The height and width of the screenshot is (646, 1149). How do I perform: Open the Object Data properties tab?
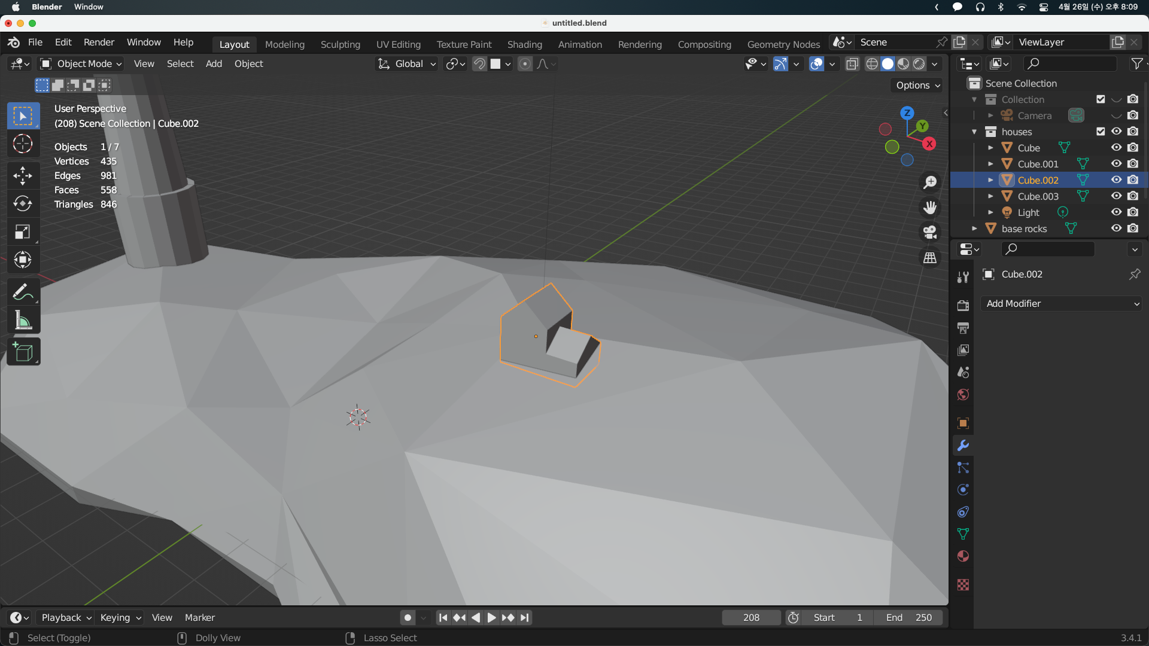click(x=963, y=534)
